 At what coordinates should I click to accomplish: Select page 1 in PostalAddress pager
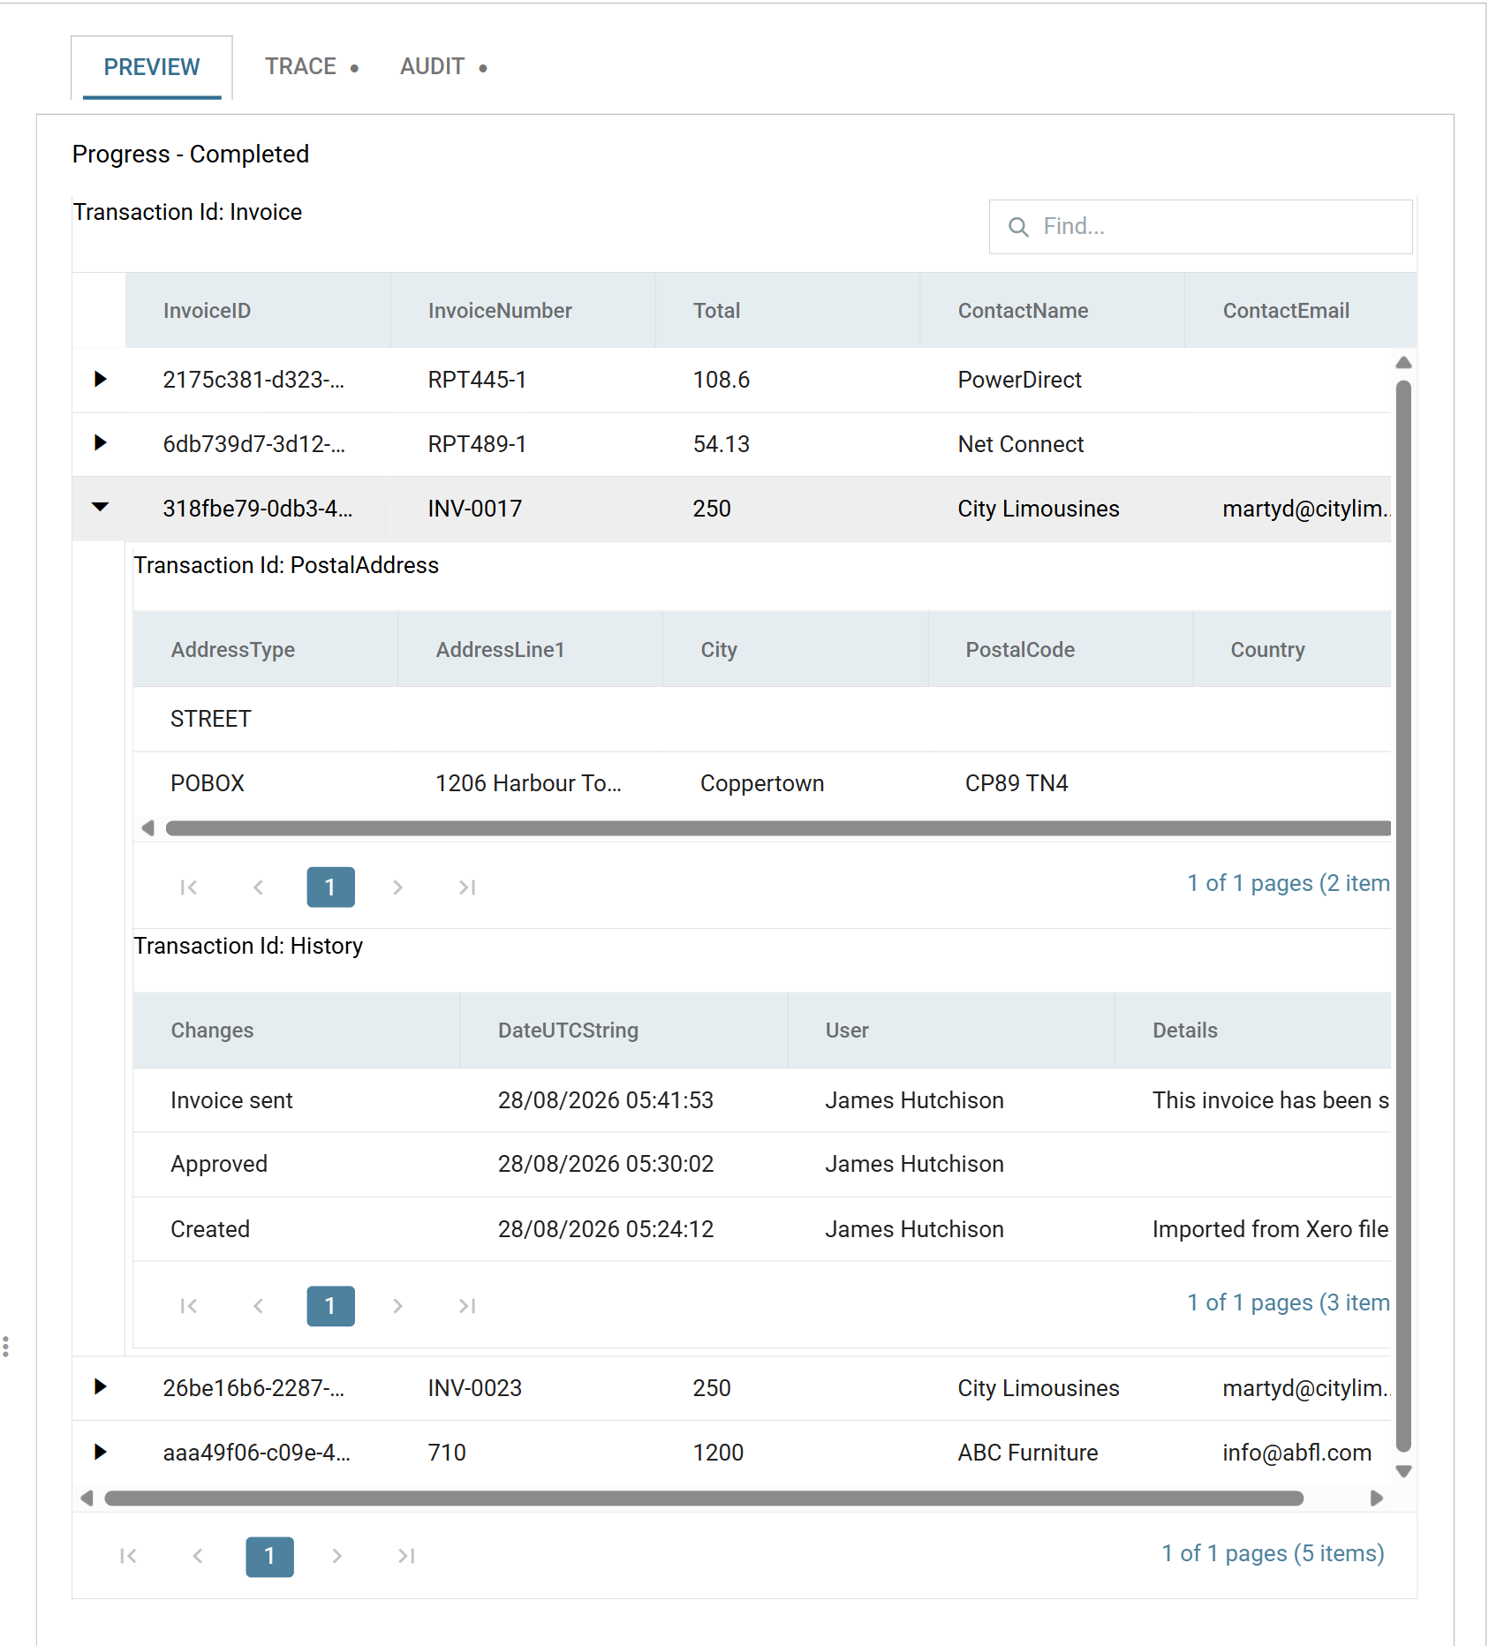[330, 887]
